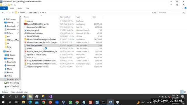Select Local Disk (C:) in navigation pane
Screen dimensions: 187x105
click(x=12, y=79)
